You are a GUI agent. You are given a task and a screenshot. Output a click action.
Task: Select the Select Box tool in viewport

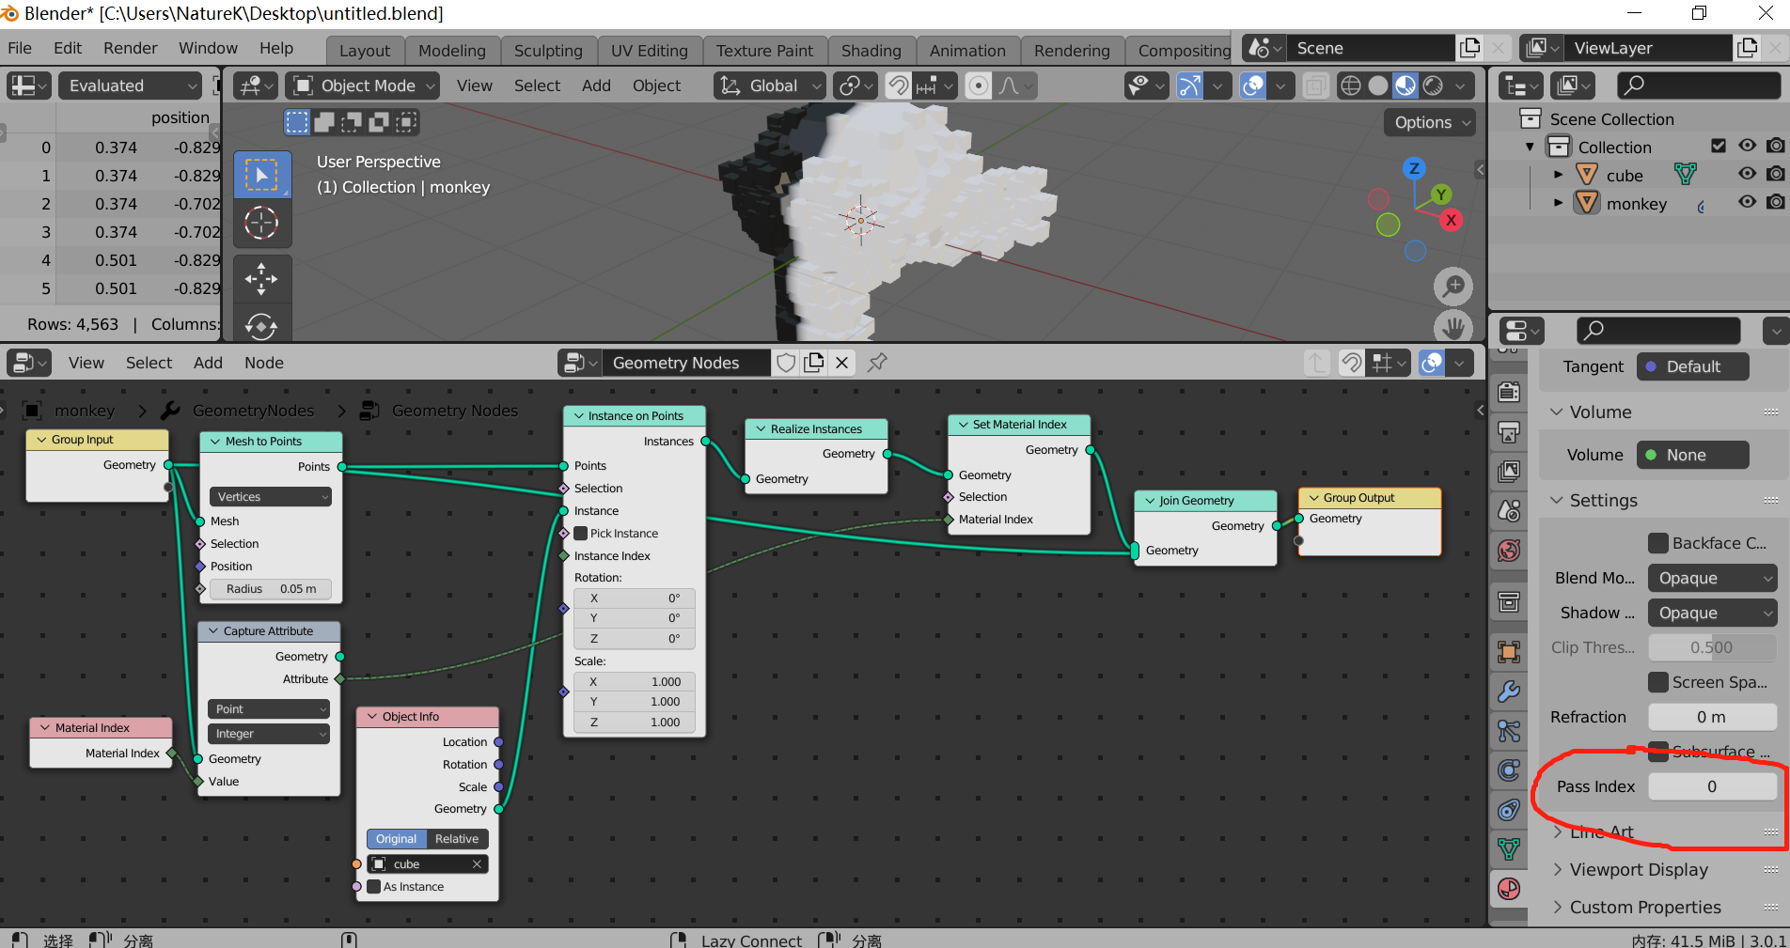[x=261, y=176]
